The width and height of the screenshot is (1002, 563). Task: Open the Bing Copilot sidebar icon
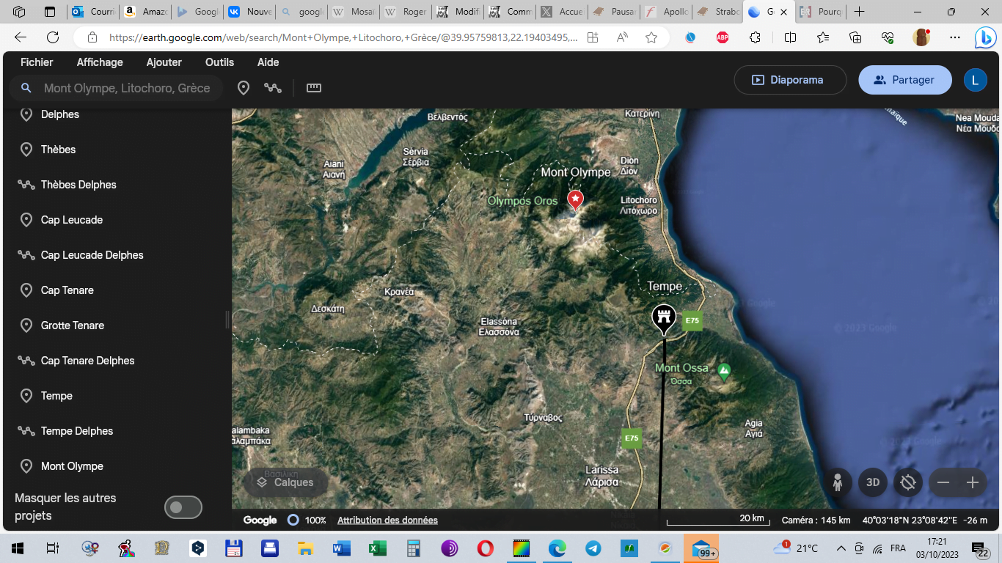(984, 37)
